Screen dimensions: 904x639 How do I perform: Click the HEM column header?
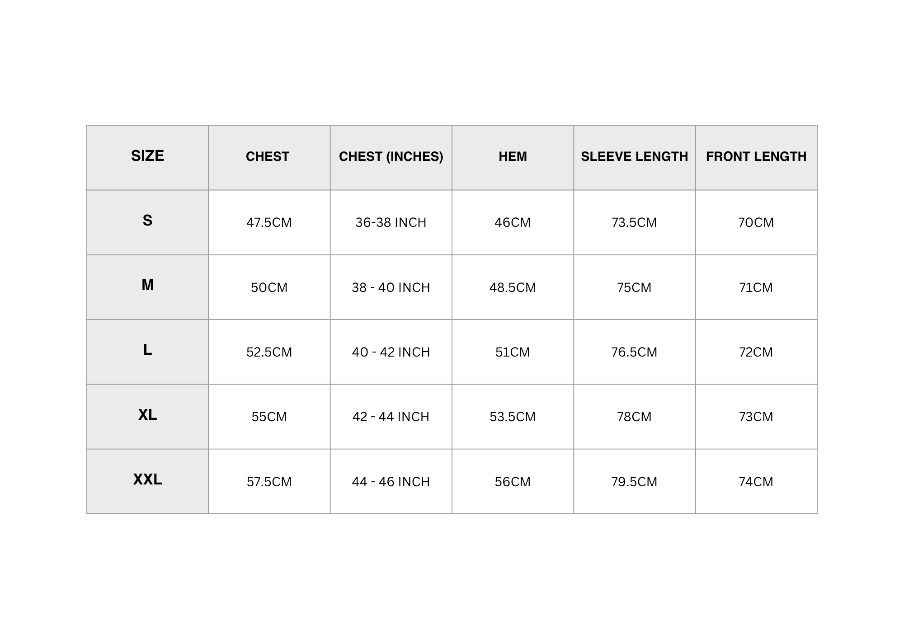(x=513, y=156)
